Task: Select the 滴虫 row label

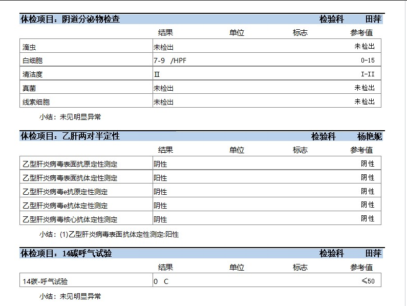Action: pos(29,47)
